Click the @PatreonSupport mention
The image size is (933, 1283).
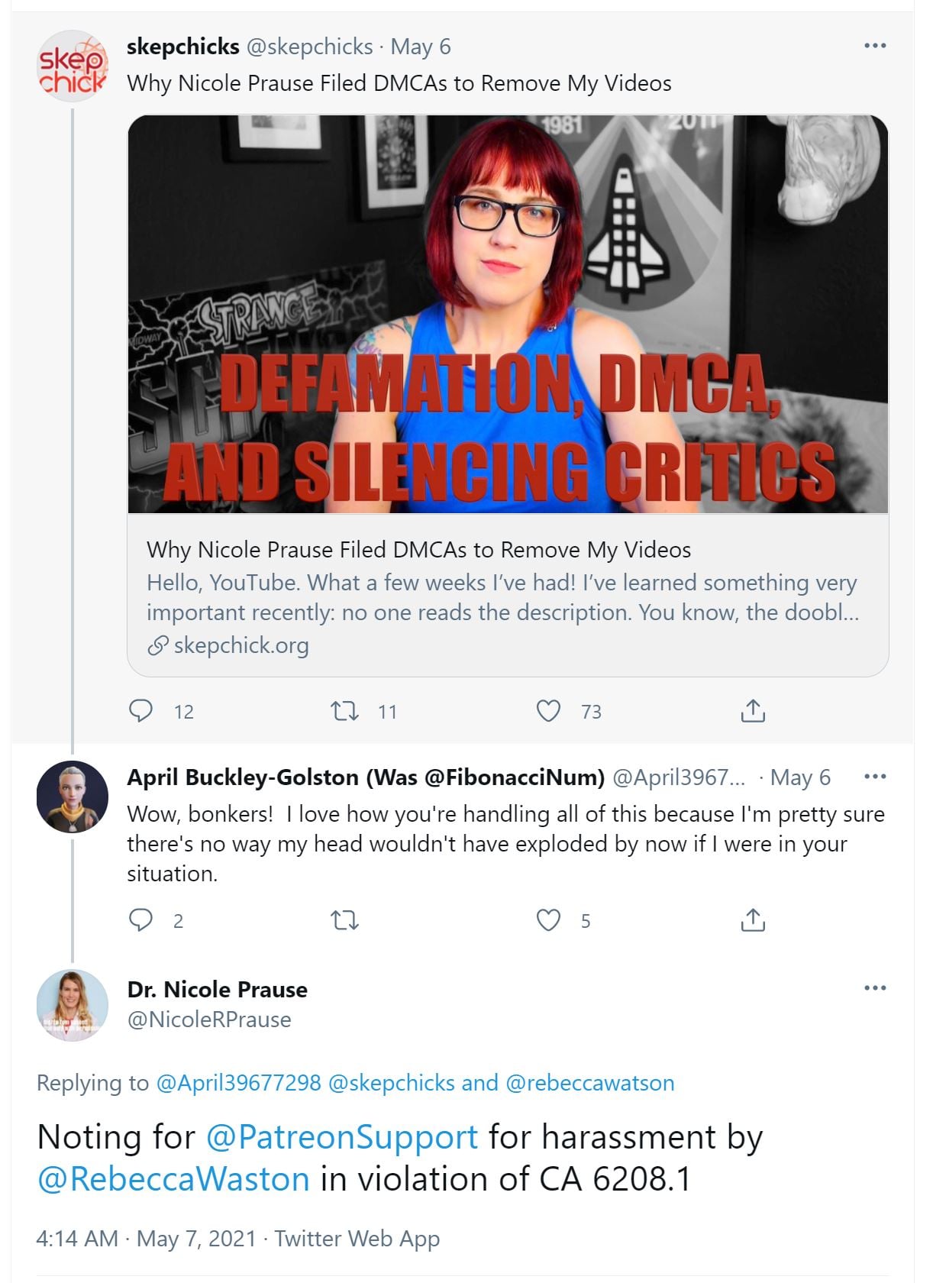point(341,1137)
